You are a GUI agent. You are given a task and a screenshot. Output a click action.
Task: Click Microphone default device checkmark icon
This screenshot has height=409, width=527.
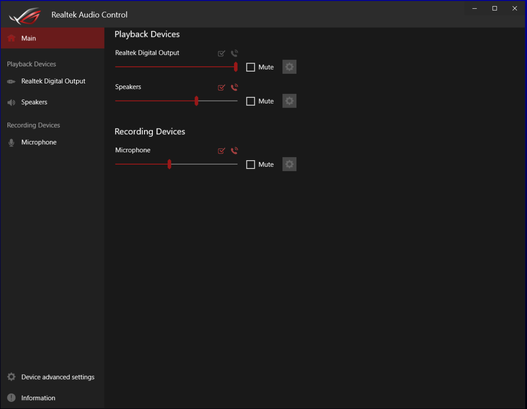pos(221,151)
